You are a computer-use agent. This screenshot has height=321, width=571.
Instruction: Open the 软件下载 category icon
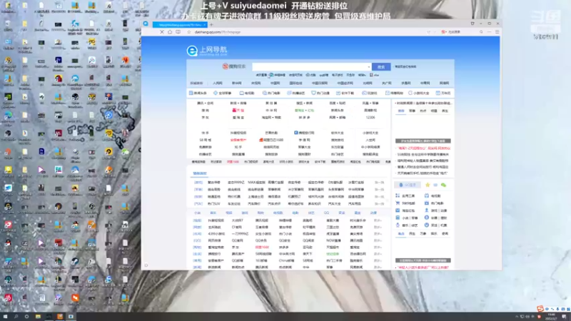(x=345, y=93)
